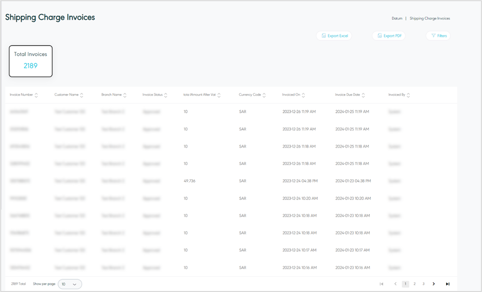Go to next page arrow
482x292 pixels.
tap(434, 284)
